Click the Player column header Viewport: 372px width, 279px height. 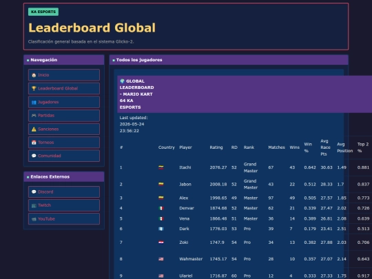(185, 147)
